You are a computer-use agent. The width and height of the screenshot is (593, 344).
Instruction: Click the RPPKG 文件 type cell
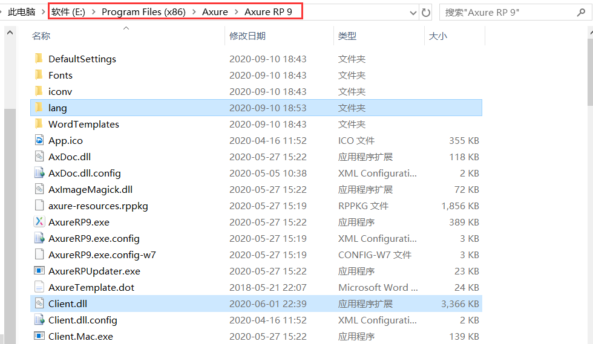pos(363,206)
